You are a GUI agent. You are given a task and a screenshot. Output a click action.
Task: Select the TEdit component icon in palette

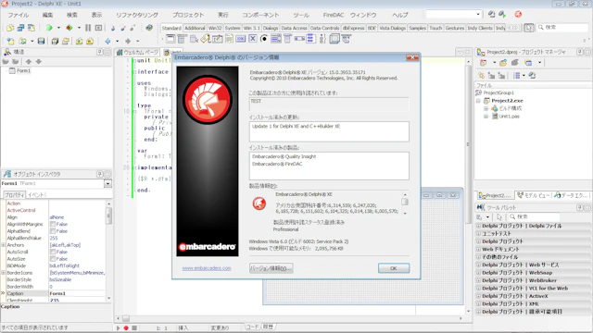tap(218, 39)
